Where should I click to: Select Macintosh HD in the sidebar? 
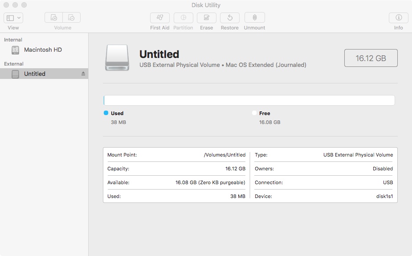tap(44, 50)
